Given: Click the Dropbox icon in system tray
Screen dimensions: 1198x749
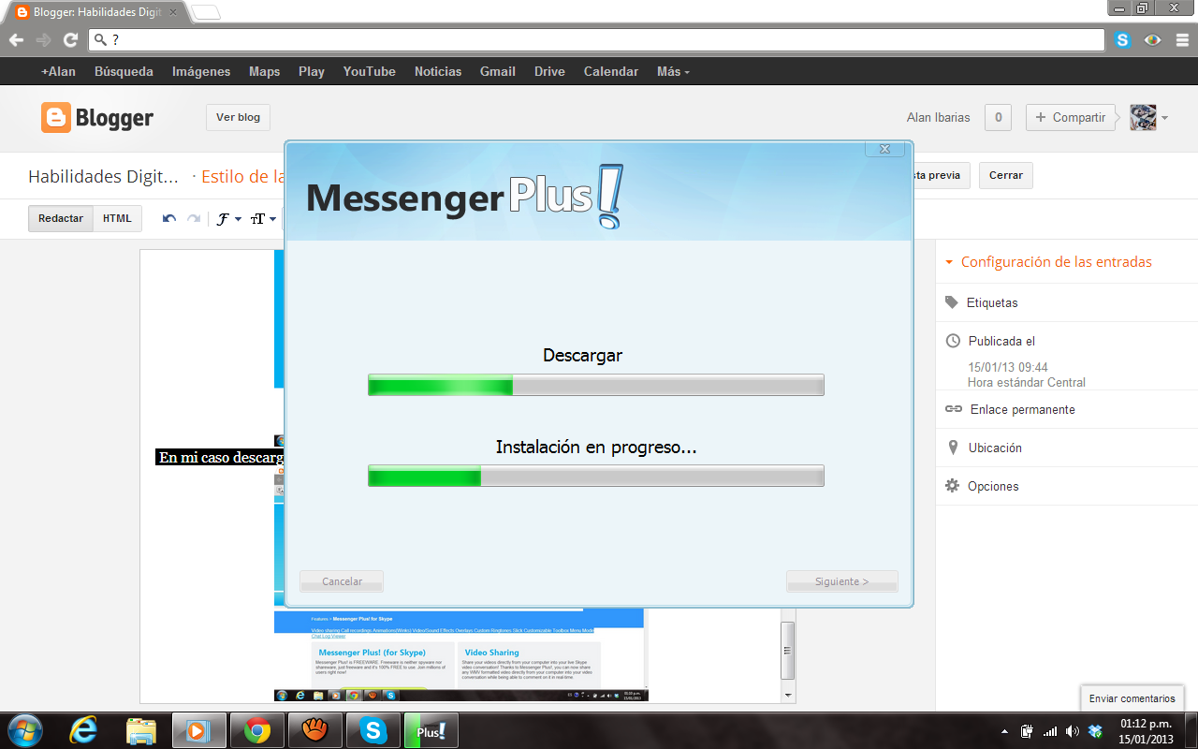Looking at the screenshot, I should (x=1094, y=731).
